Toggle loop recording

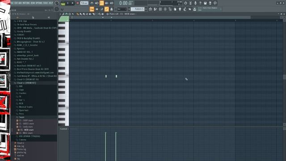[x=111, y=3]
